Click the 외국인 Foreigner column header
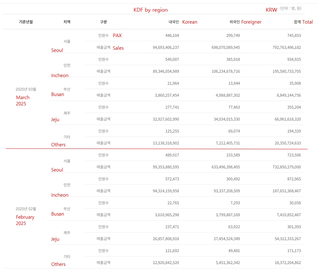 (245, 22)
